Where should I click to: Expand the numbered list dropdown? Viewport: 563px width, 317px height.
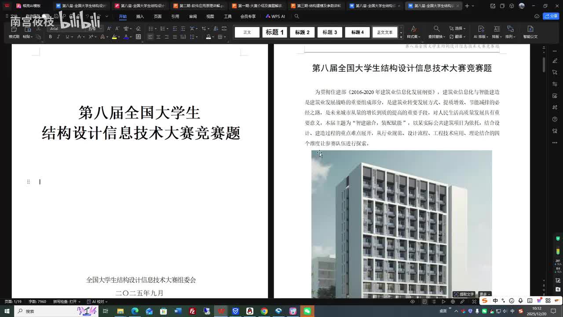point(168,28)
